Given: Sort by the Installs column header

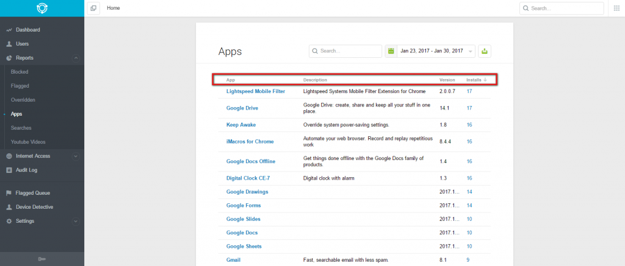Looking at the screenshot, I should click(x=474, y=80).
